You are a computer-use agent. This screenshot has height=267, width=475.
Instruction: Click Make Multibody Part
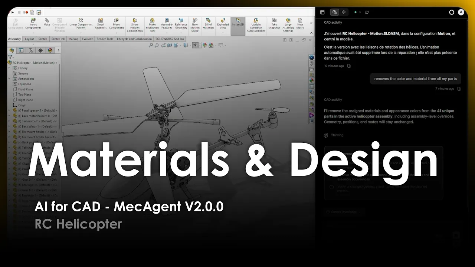pyautogui.click(x=152, y=26)
